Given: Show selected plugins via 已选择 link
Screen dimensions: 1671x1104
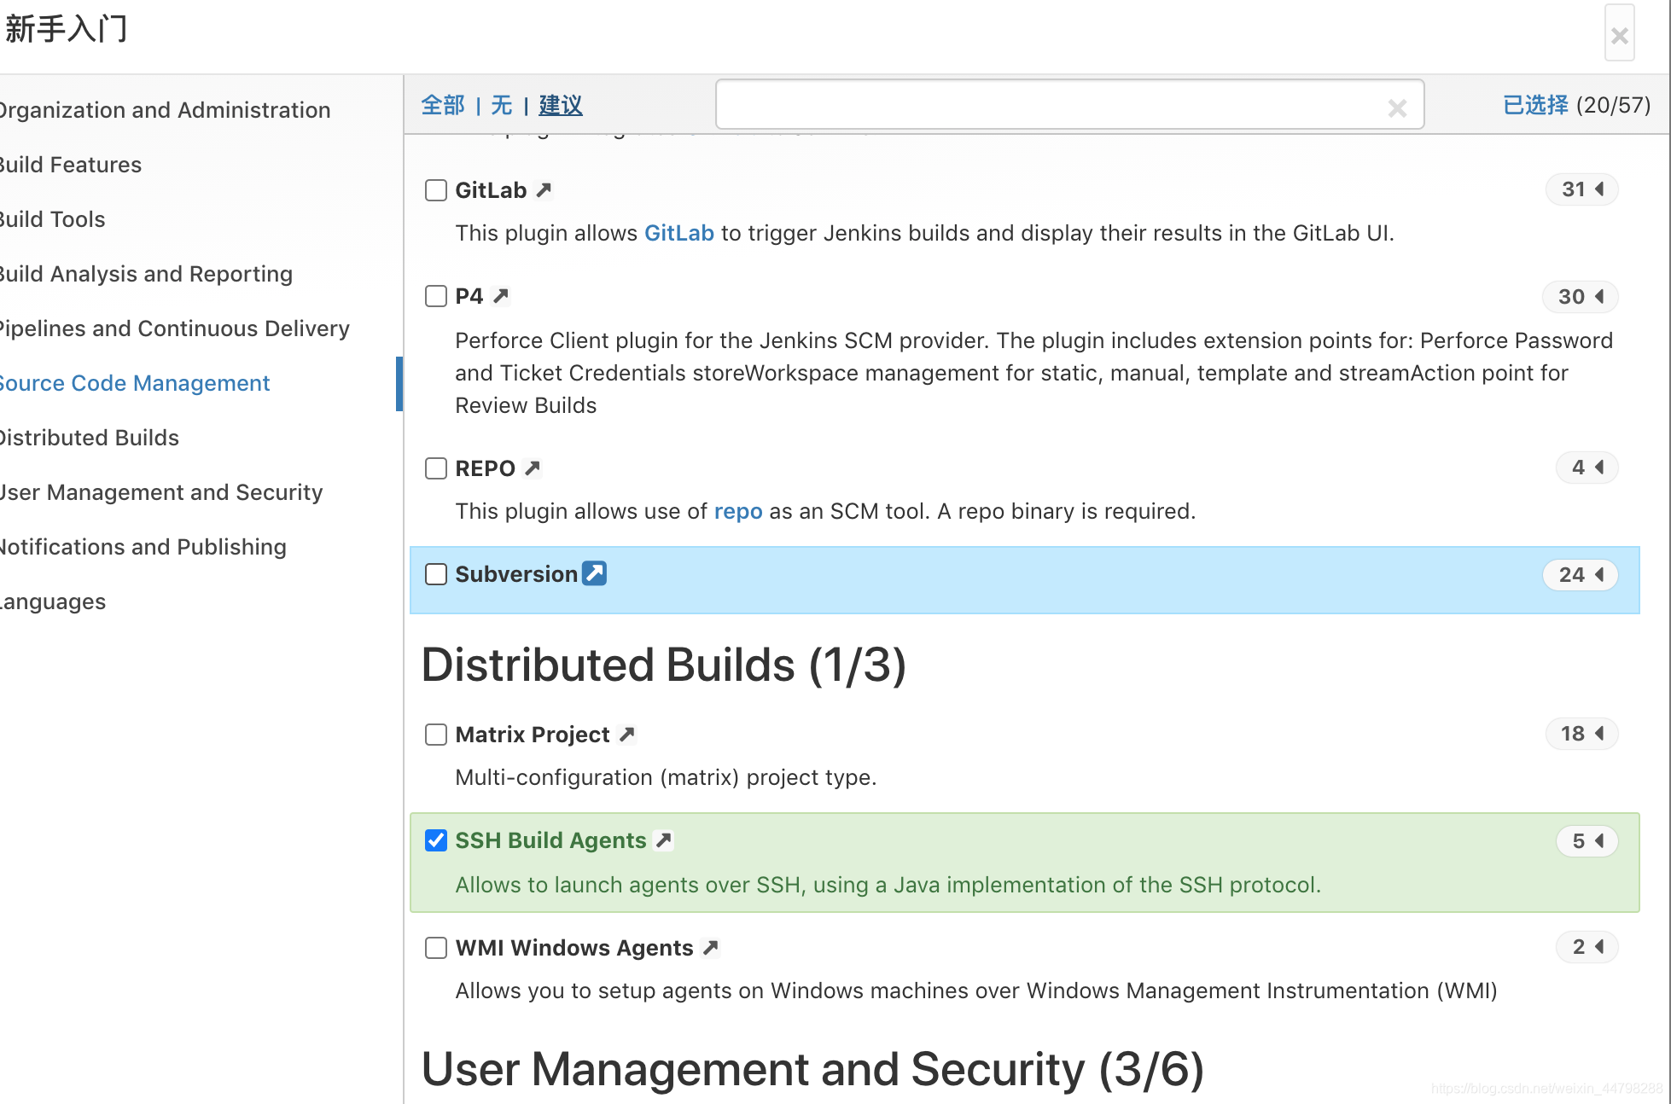Looking at the screenshot, I should click(x=1535, y=105).
